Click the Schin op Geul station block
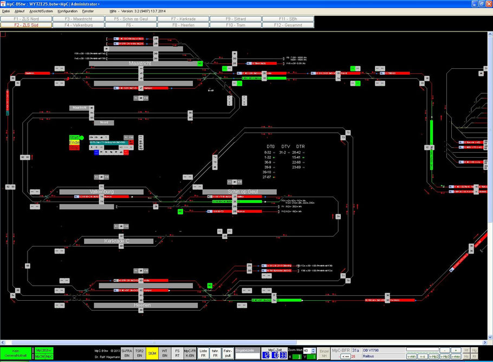This screenshot has height=362, width=493. coord(239,191)
